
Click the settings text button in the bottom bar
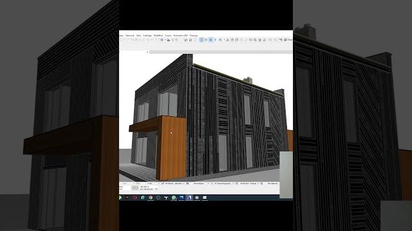click(272, 184)
